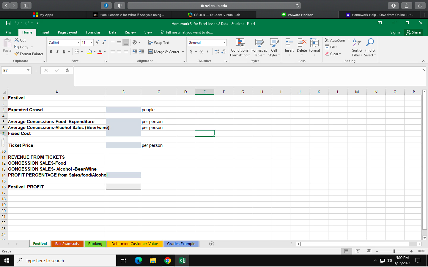Expand the Fill Color dropdown arrow
Screen dimensions: 428x267
point(95,51)
